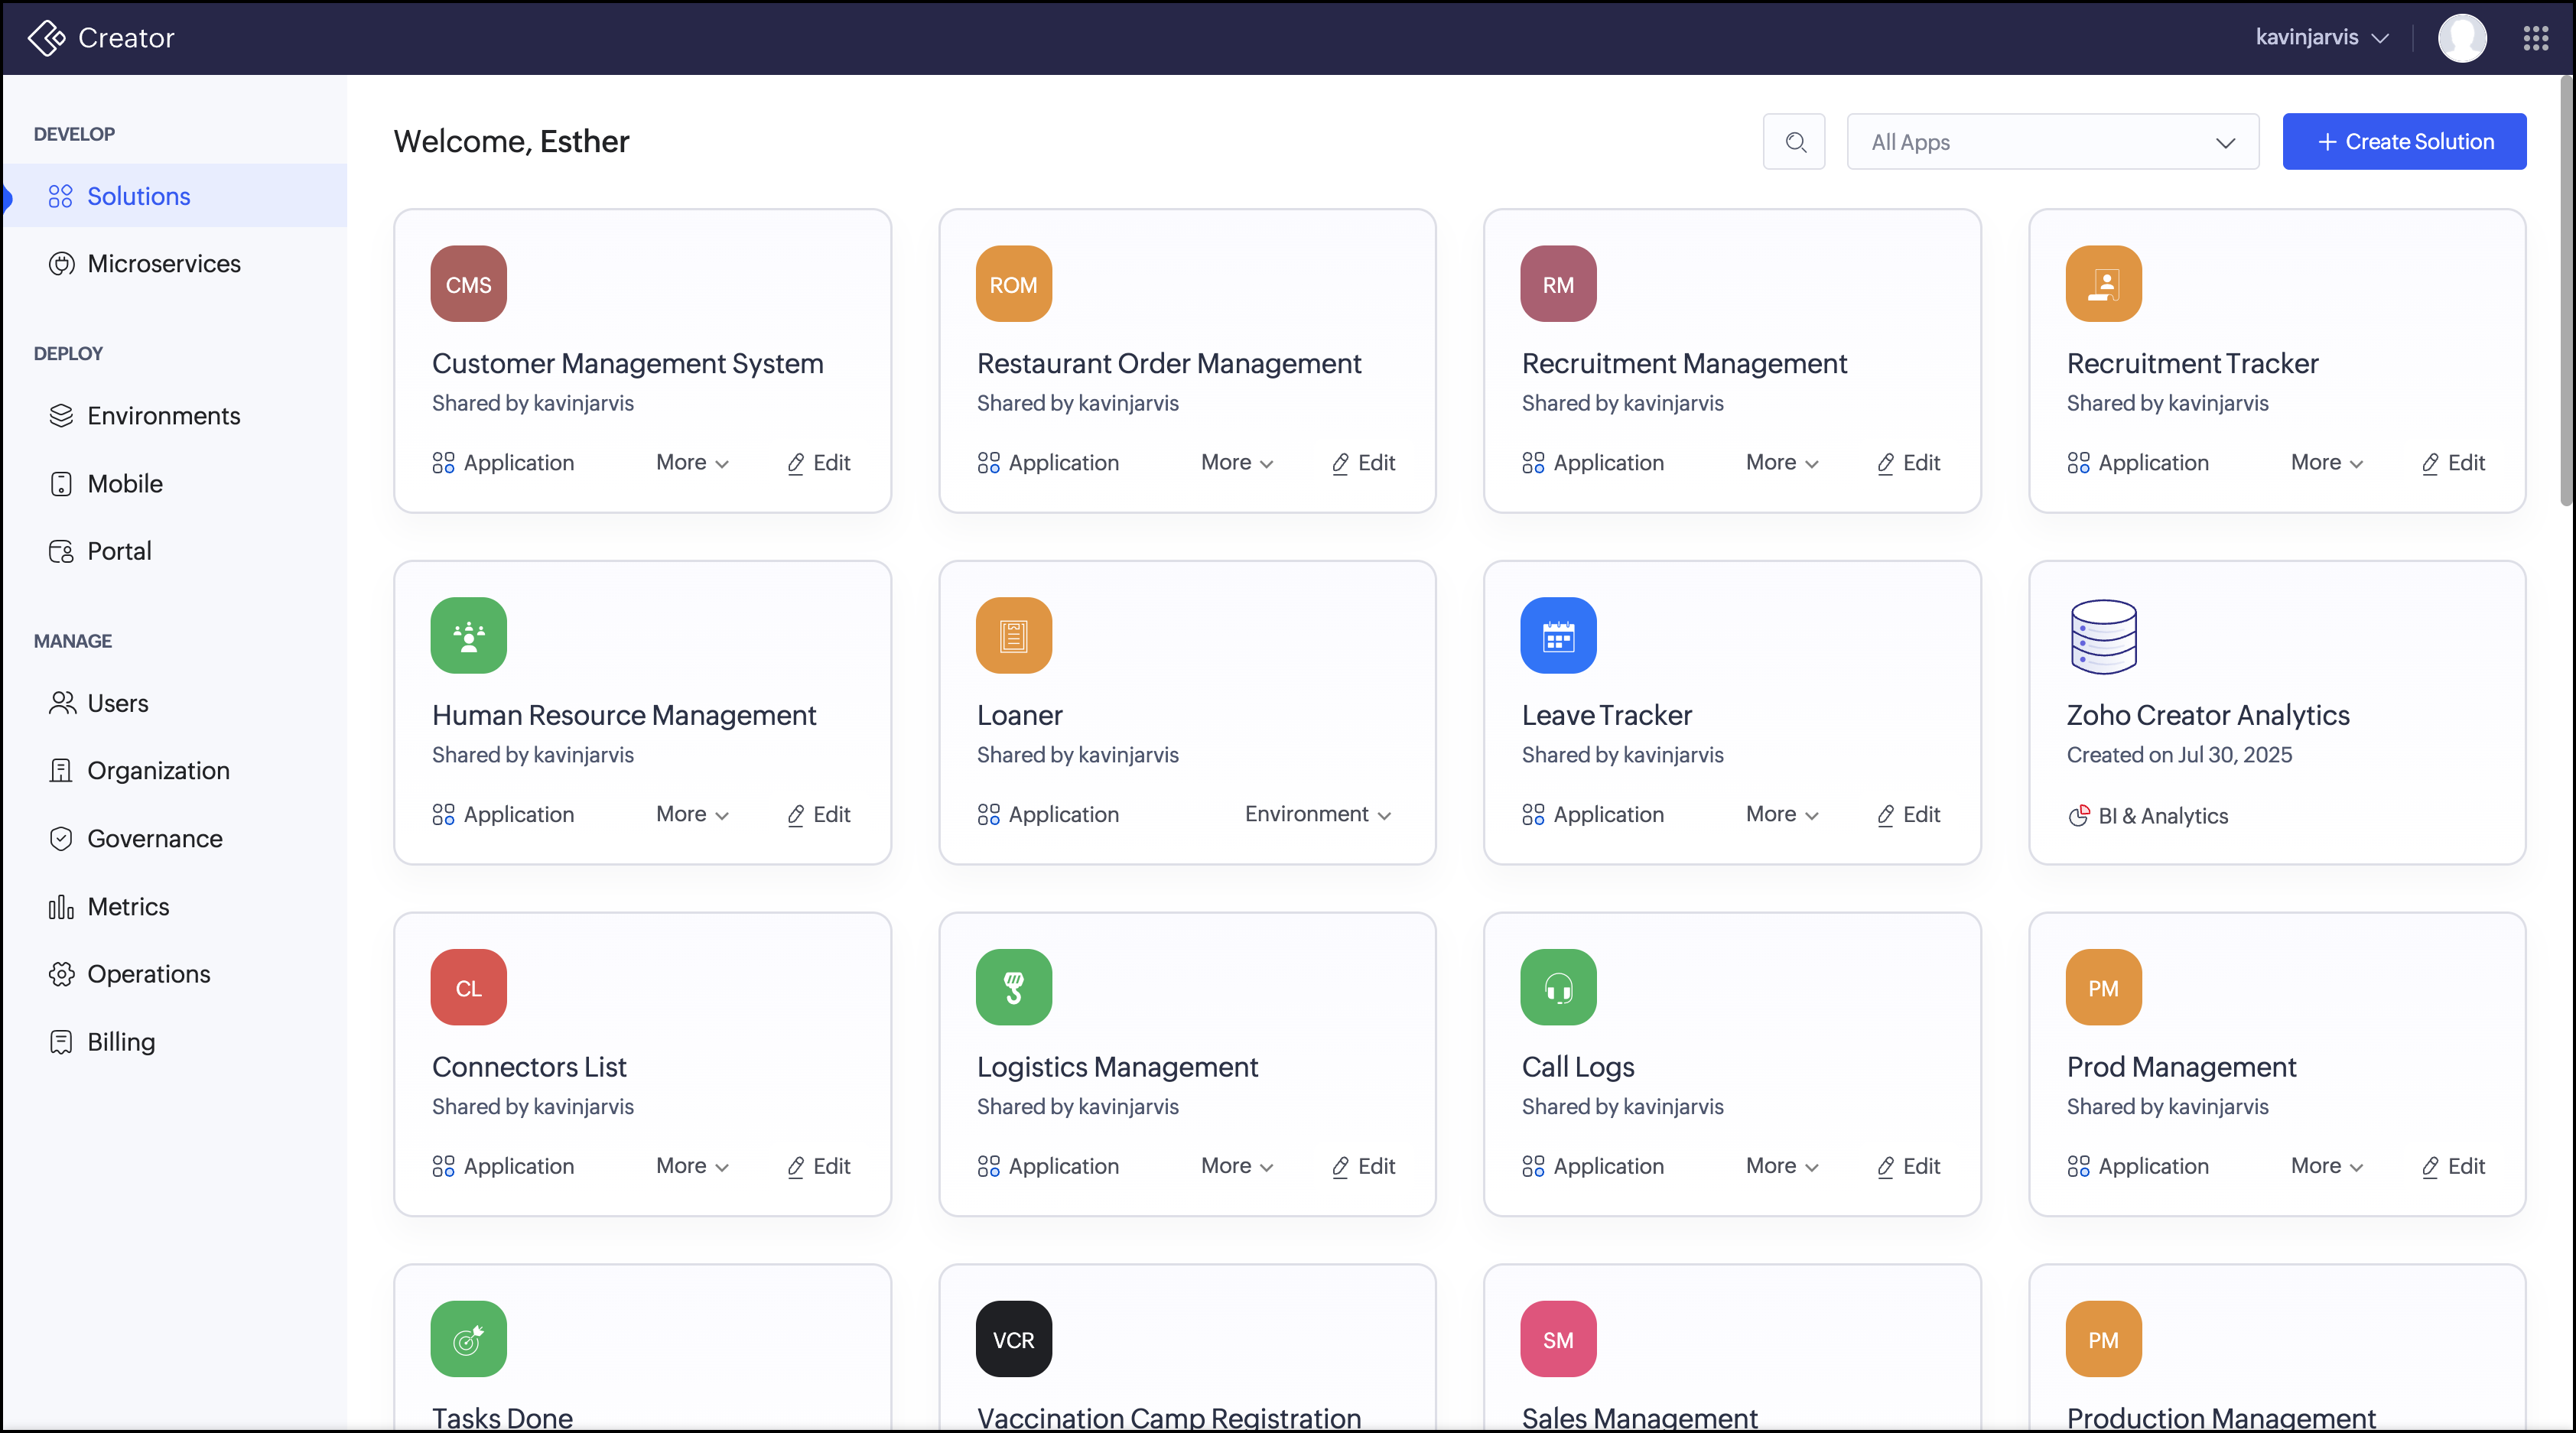Go to Environments in the sidebar
The width and height of the screenshot is (2576, 1433).
164,416
